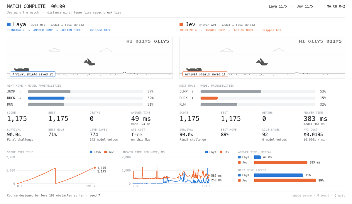Click Jev's best move value 89% in stats

(225, 135)
